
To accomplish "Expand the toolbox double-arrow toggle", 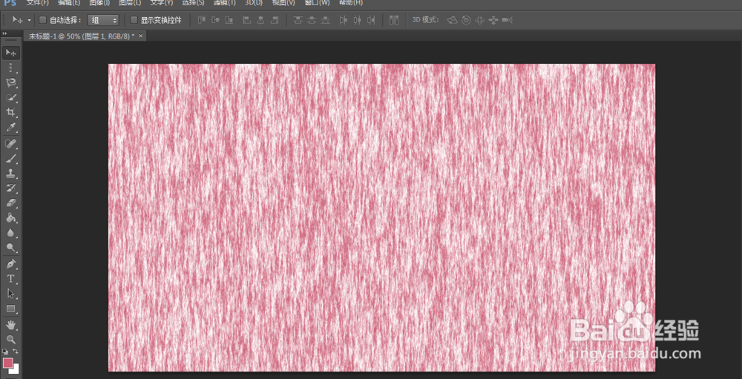I will coord(4,33).
